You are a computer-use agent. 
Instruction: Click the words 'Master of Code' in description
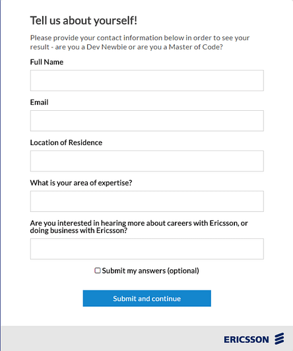(194, 47)
